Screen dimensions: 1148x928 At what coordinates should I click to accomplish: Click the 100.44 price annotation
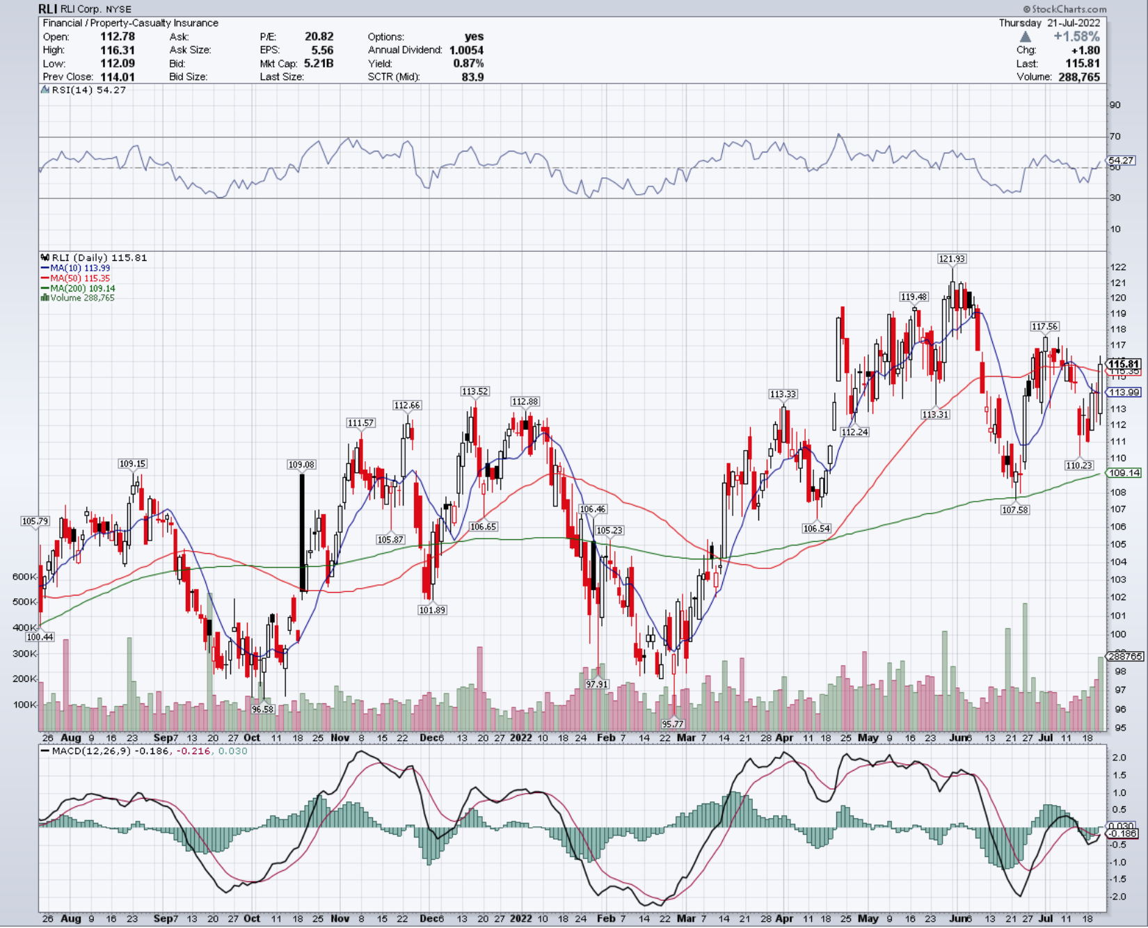click(40, 637)
